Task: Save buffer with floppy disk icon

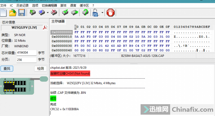Action: tap(22, 13)
